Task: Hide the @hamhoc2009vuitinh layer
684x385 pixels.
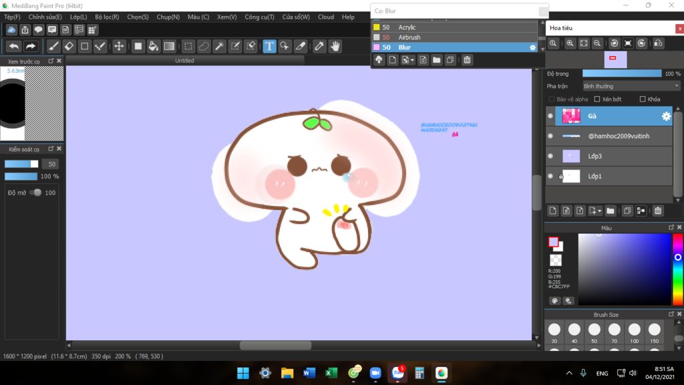Action: coord(550,136)
